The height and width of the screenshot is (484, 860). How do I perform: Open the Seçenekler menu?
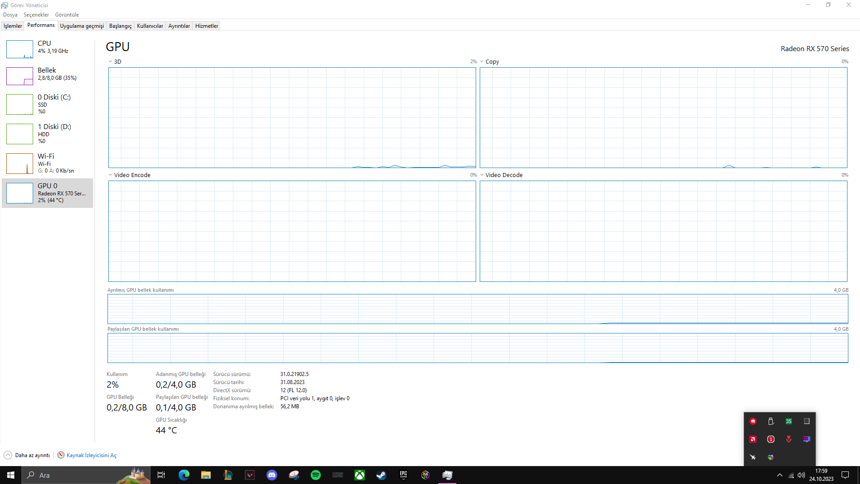36,15
